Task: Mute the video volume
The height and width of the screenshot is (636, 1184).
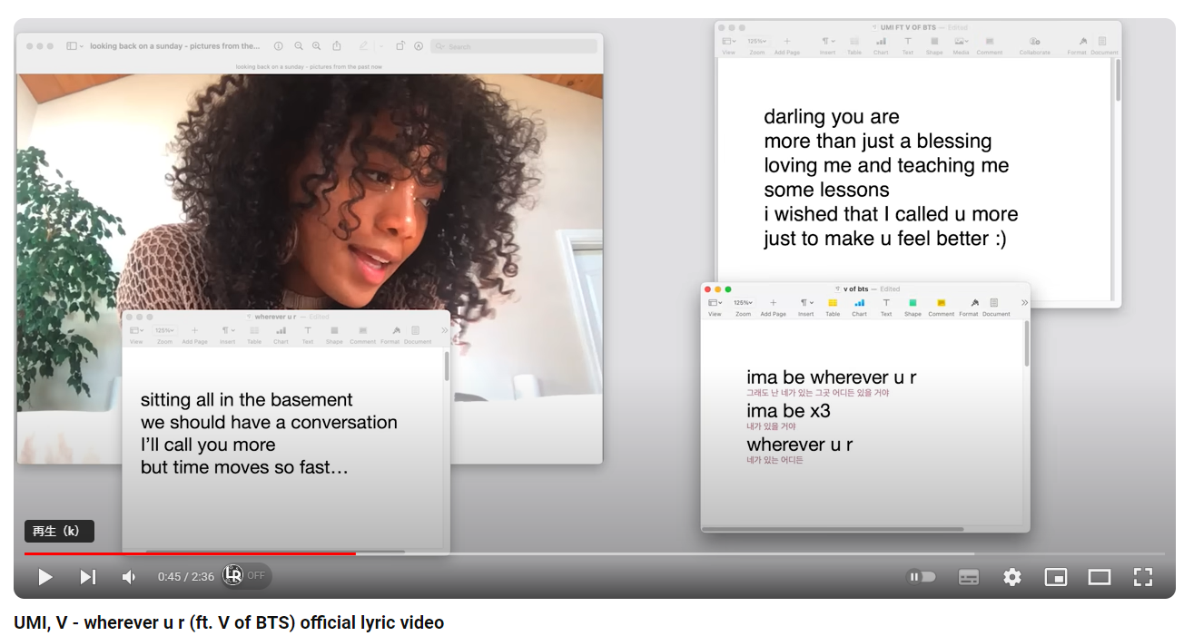Action: [129, 577]
